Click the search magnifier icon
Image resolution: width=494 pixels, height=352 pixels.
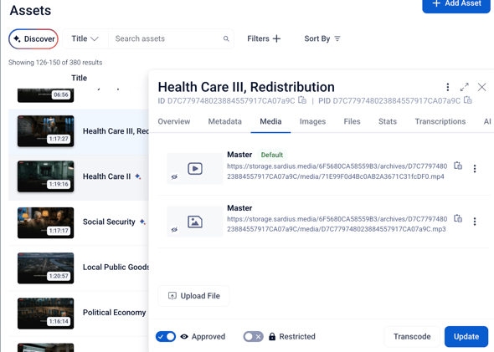(226, 38)
